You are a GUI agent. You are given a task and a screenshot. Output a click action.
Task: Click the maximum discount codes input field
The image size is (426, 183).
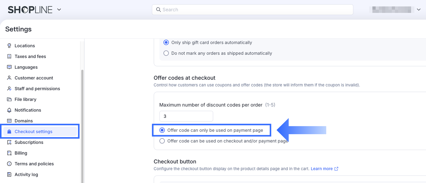point(186,116)
